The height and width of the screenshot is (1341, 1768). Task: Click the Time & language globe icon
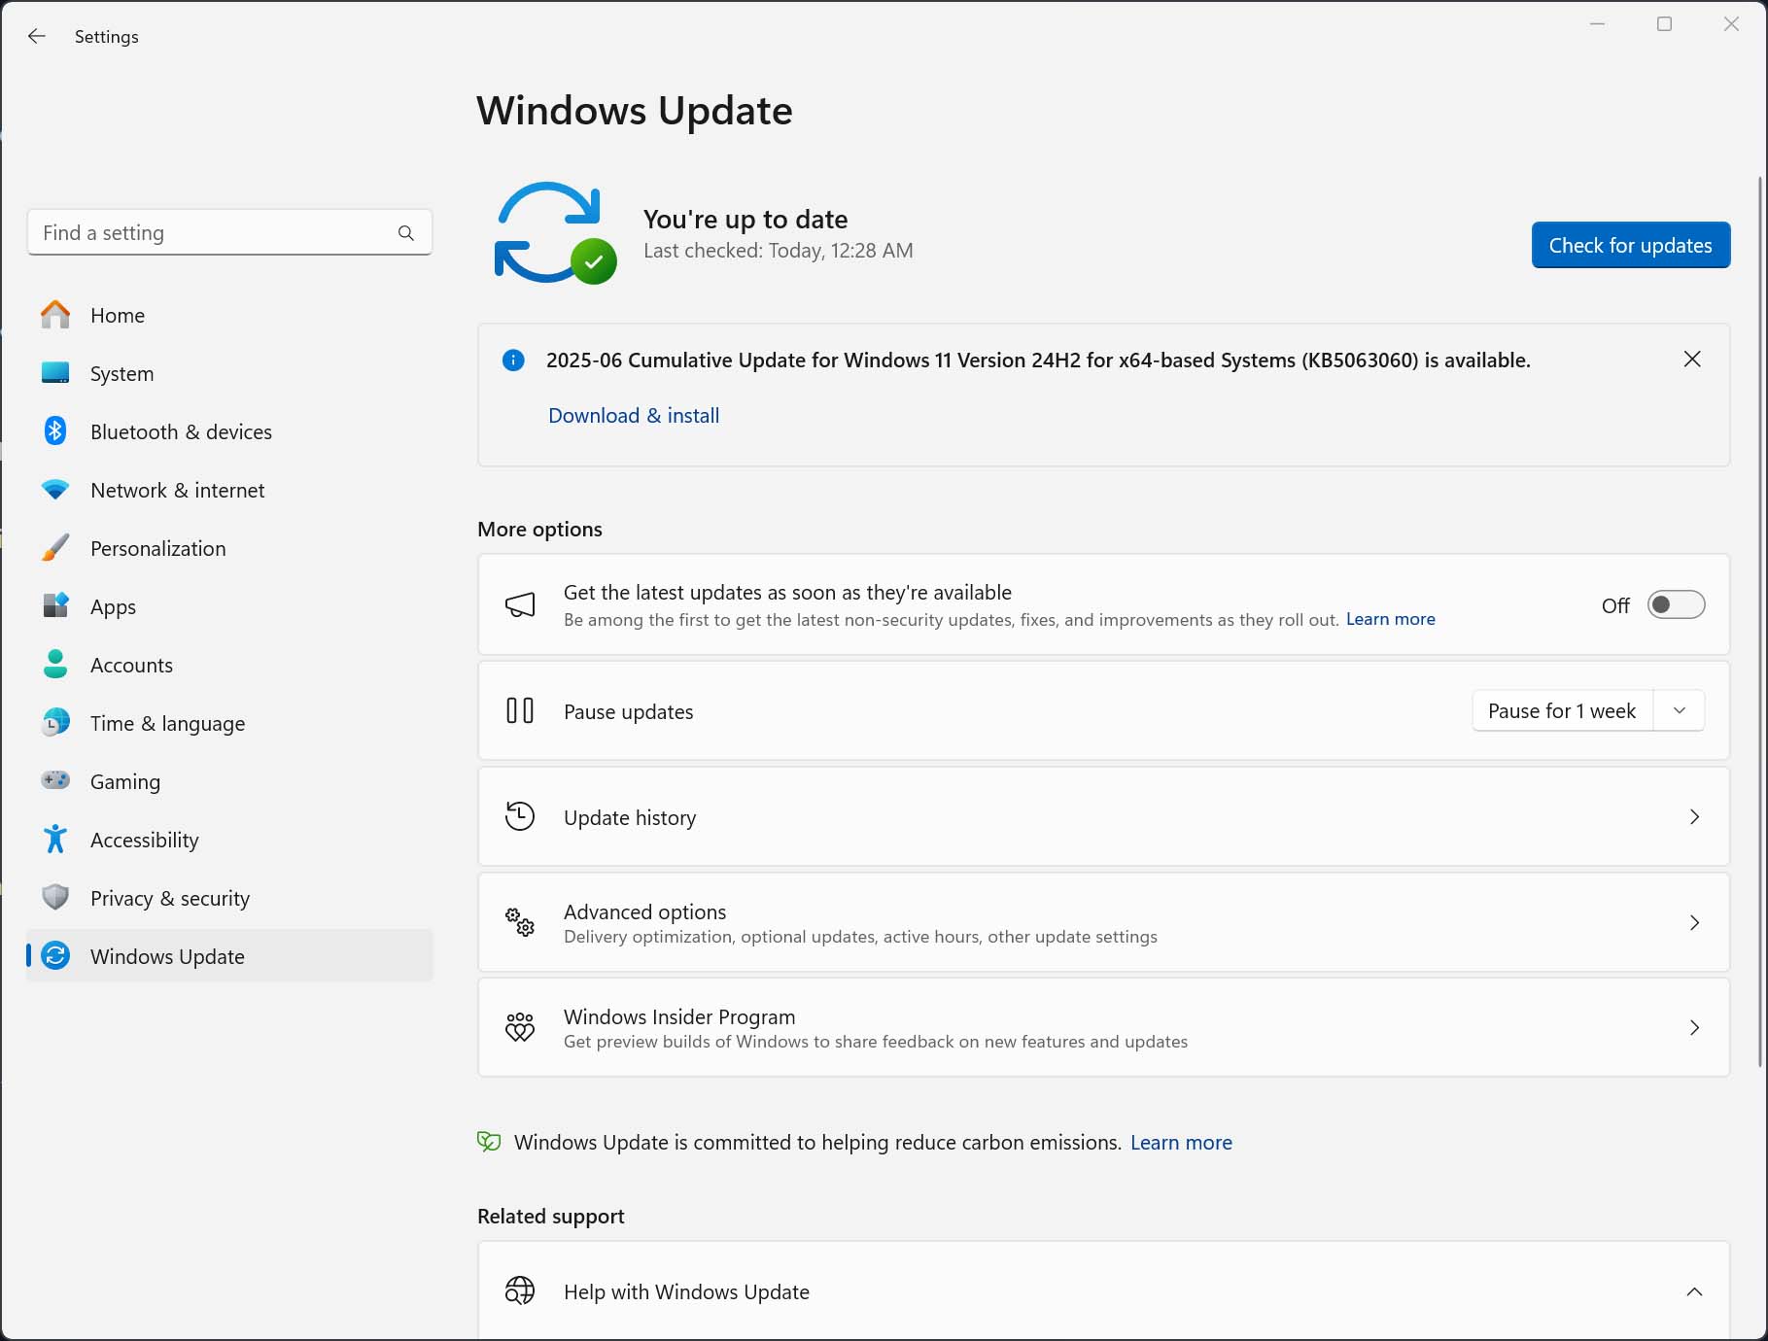pos(55,723)
